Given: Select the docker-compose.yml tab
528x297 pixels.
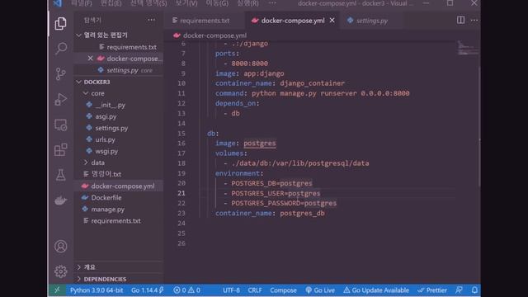Looking at the screenshot, I should click(293, 21).
